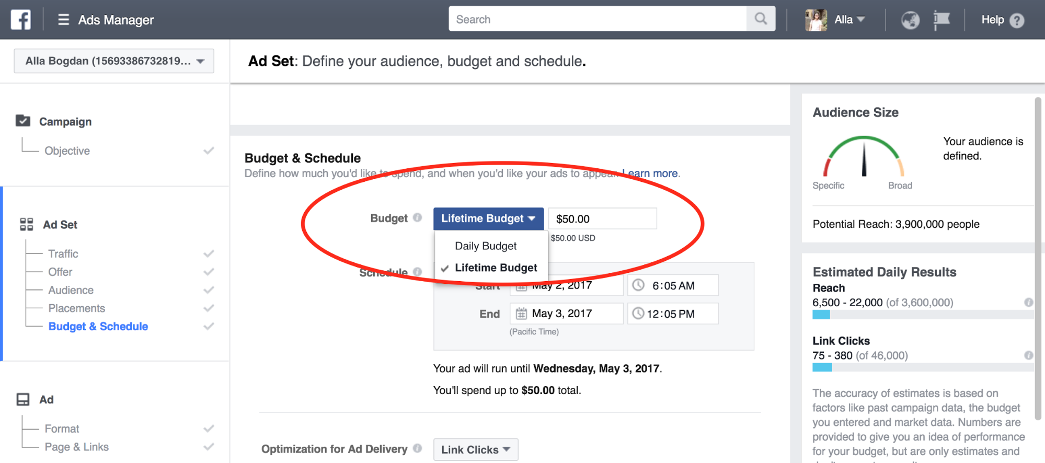The width and height of the screenshot is (1045, 463).
Task: Click the checkmark next to Placements
Action: coord(209,308)
